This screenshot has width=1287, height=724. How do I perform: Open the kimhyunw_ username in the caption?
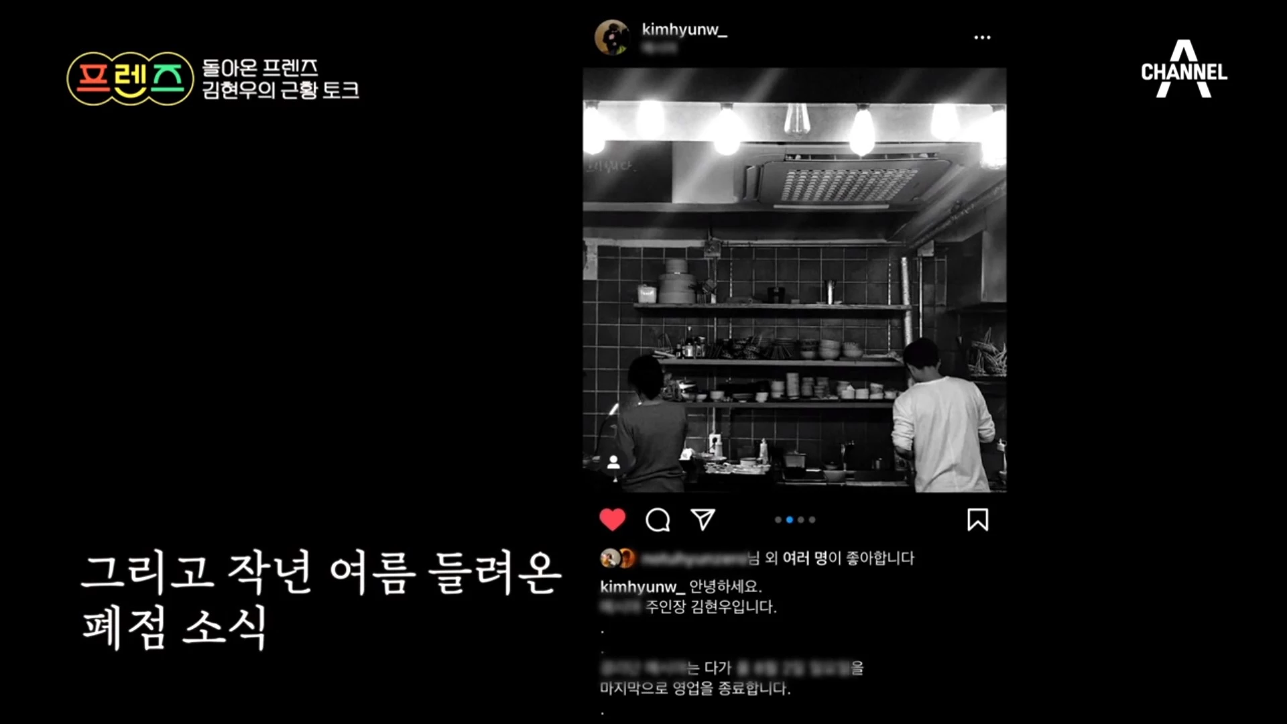642,587
